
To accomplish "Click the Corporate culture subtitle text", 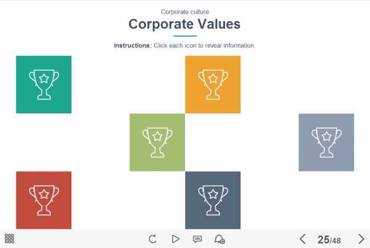I will (x=184, y=12).
